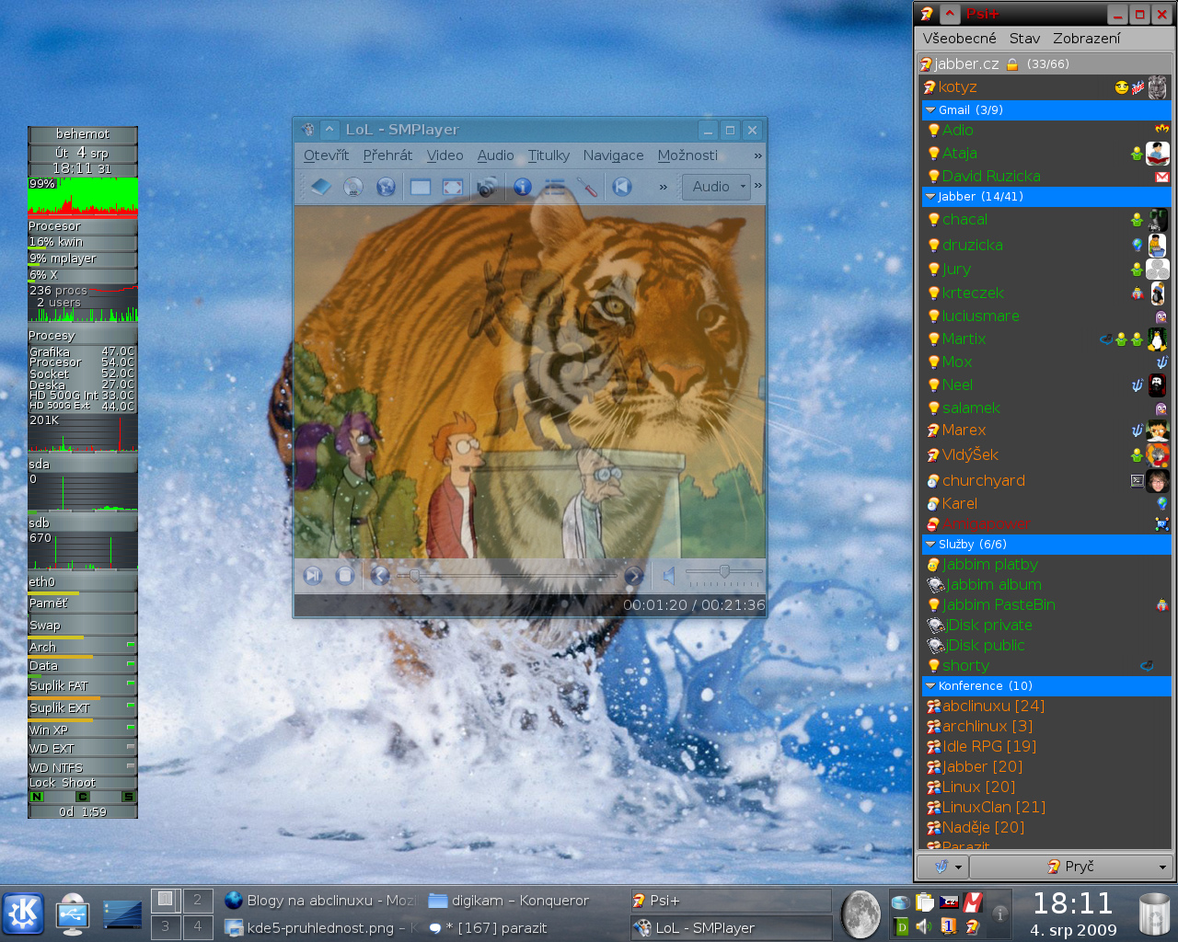Open Zobrazení menu in Psi+
The height and width of the screenshot is (942, 1178).
point(1087,39)
